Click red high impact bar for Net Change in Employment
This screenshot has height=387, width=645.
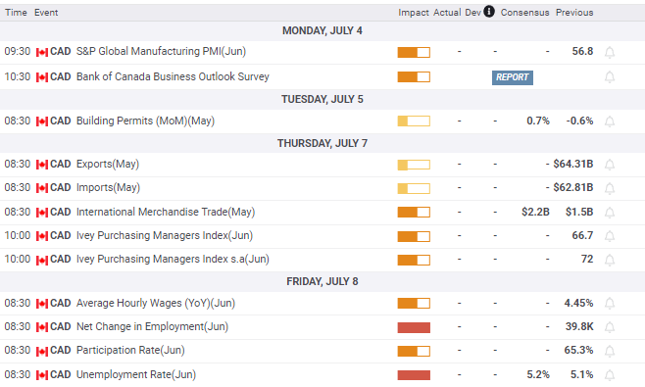click(x=414, y=327)
